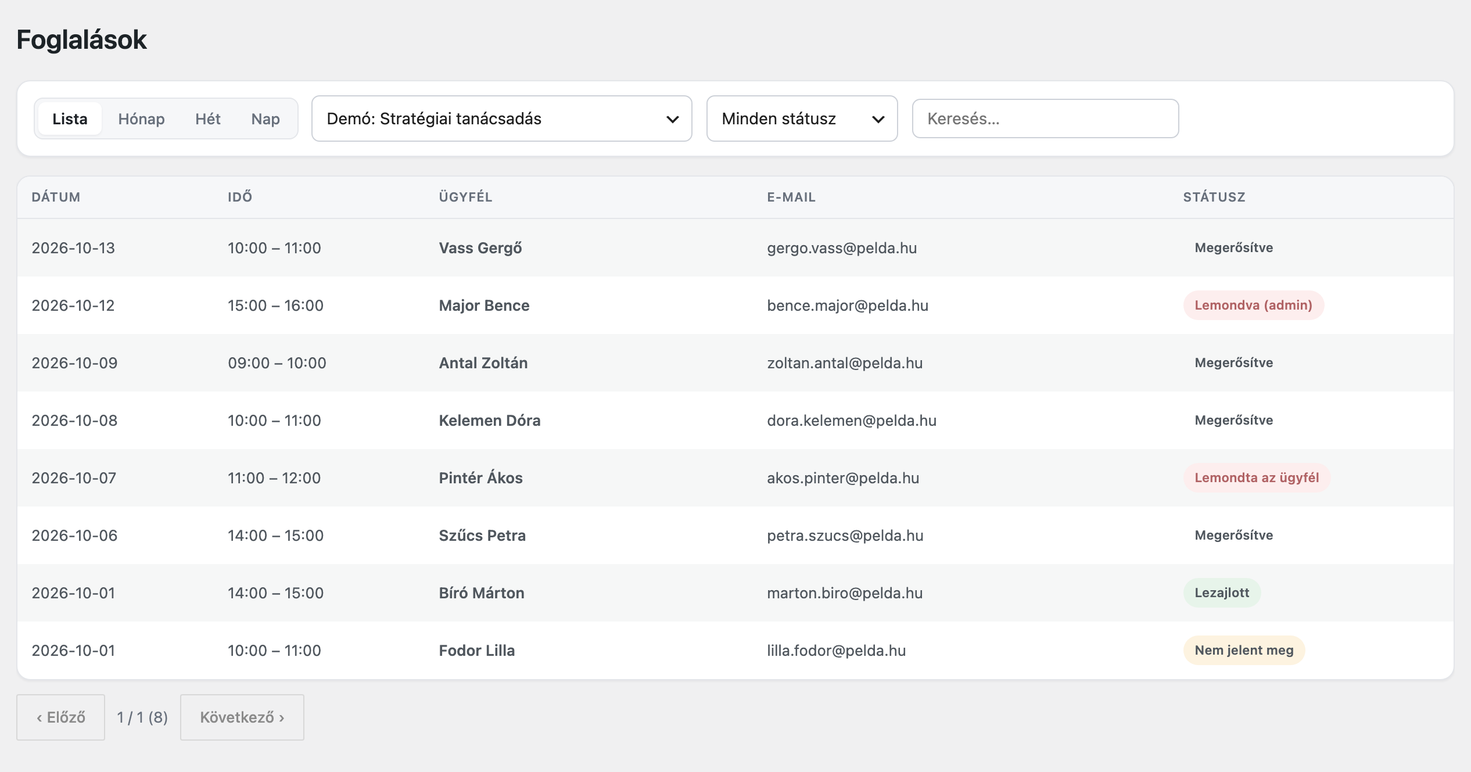Click the Lemondva (admin) status badge
The image size is (1471, 772).
point(1254,305)
